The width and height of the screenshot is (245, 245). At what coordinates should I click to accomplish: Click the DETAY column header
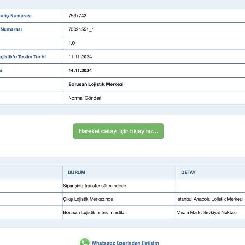(188, 172)
